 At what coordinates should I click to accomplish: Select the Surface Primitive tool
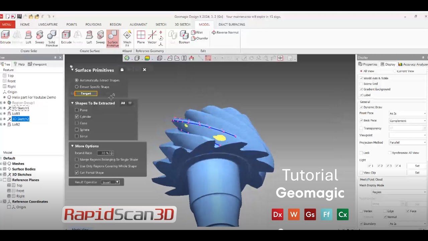pos(113,38)
